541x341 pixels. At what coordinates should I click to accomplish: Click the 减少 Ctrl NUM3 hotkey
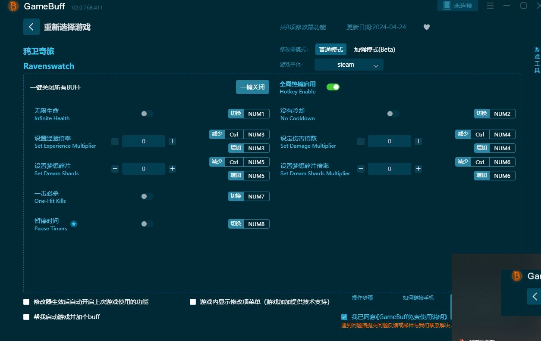(x=239, y=134)
